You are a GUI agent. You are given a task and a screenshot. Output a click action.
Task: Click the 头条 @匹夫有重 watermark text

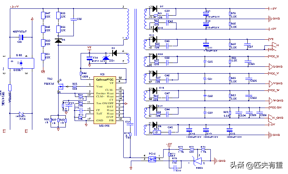256,165
